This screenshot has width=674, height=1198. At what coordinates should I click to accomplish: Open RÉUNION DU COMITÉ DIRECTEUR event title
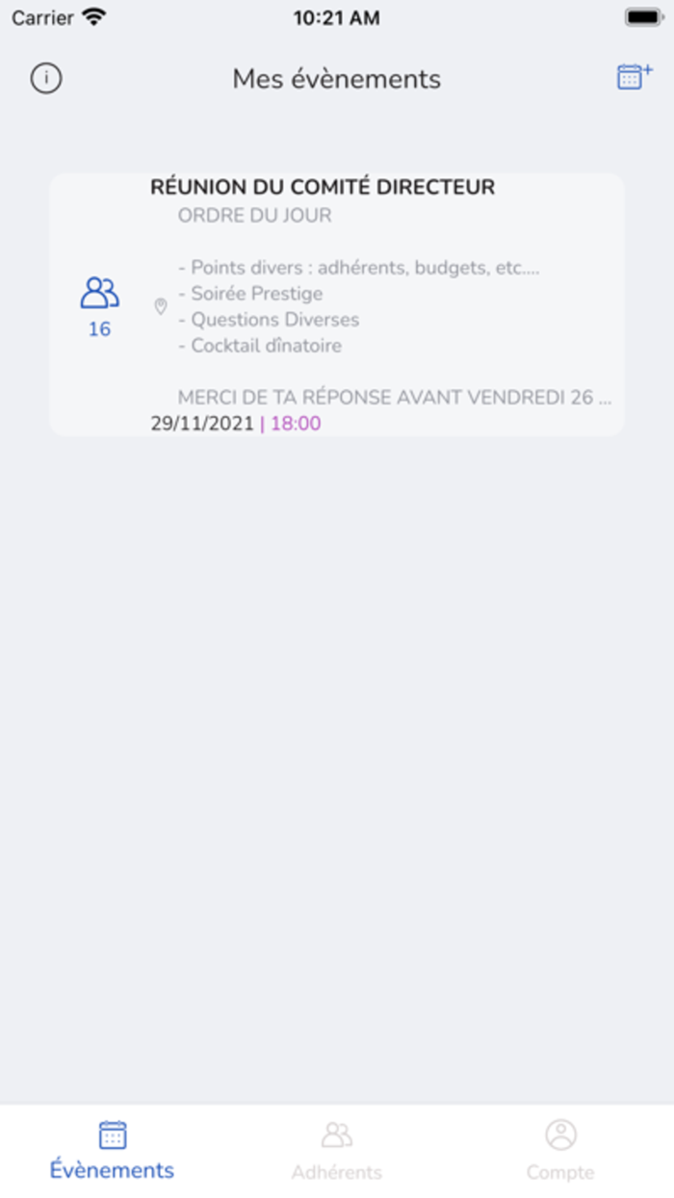point(323,187)
